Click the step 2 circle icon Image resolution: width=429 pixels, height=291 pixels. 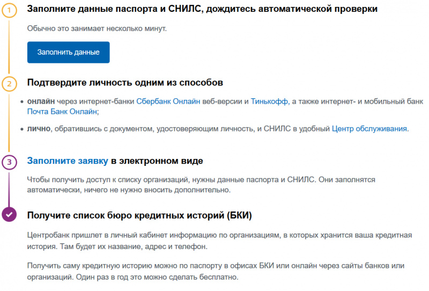pos(9,83)
